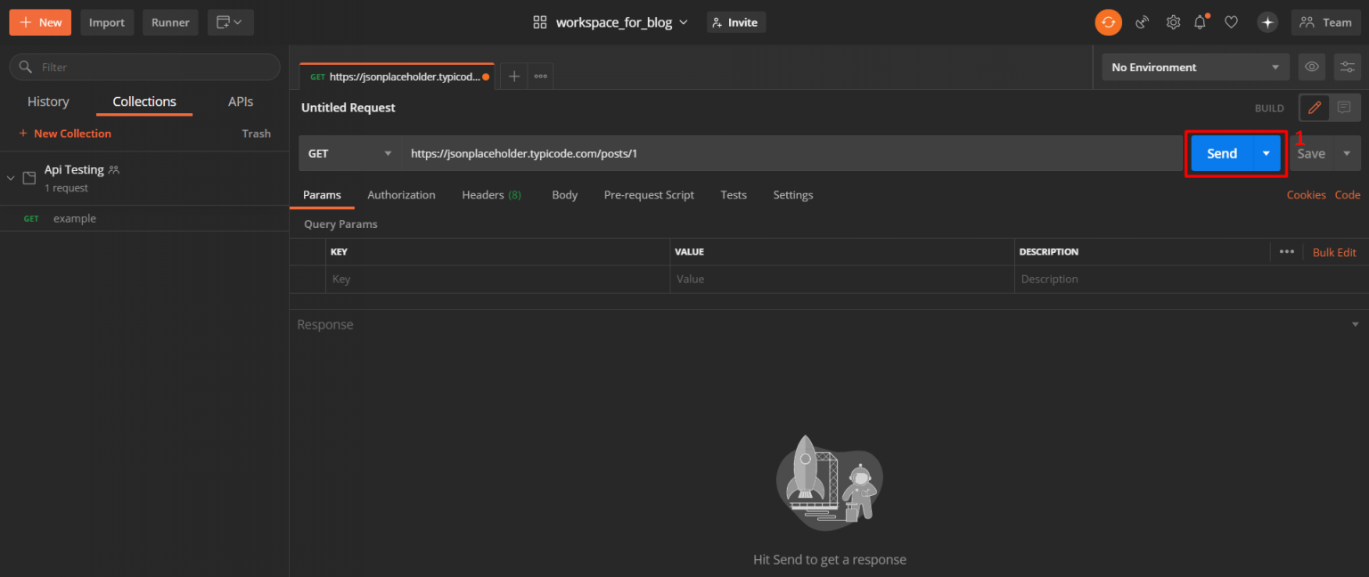Open the satellite capture requests icon

tap(1142, 22)
